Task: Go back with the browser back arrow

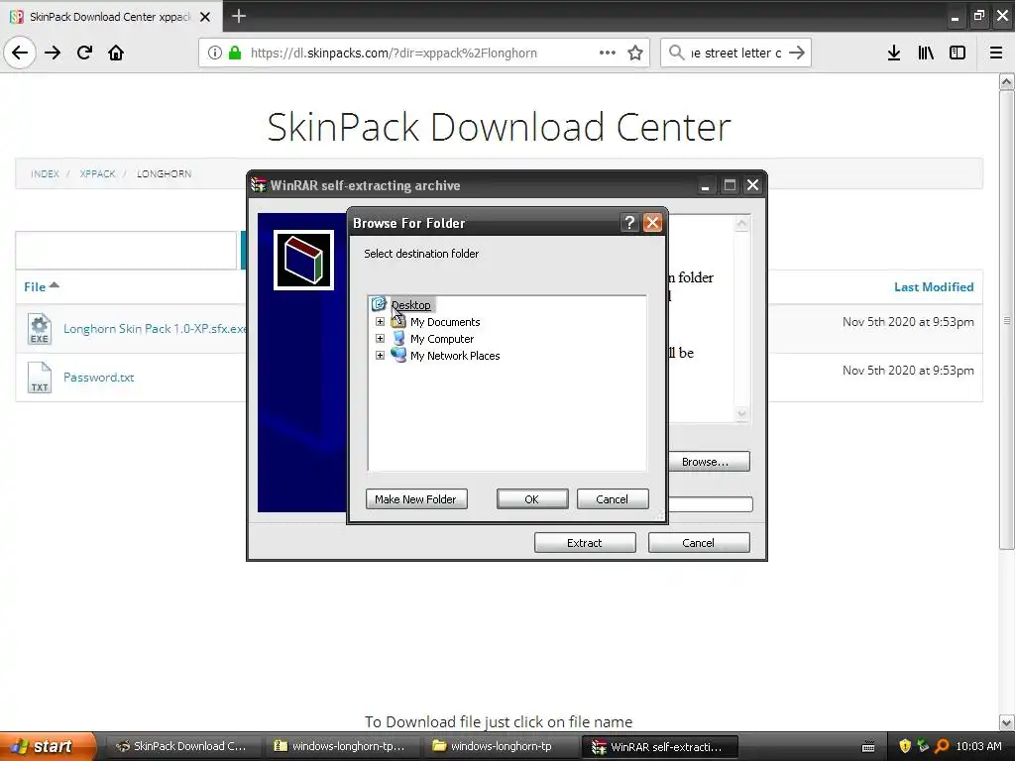Action: click(x=20, y=53)
